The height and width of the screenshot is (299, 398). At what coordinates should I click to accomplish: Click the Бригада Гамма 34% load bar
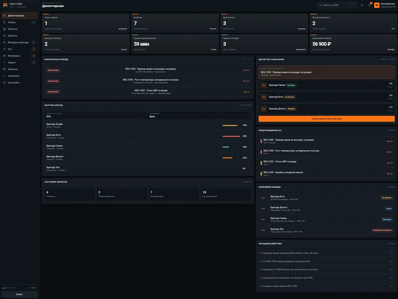[231, 147]
